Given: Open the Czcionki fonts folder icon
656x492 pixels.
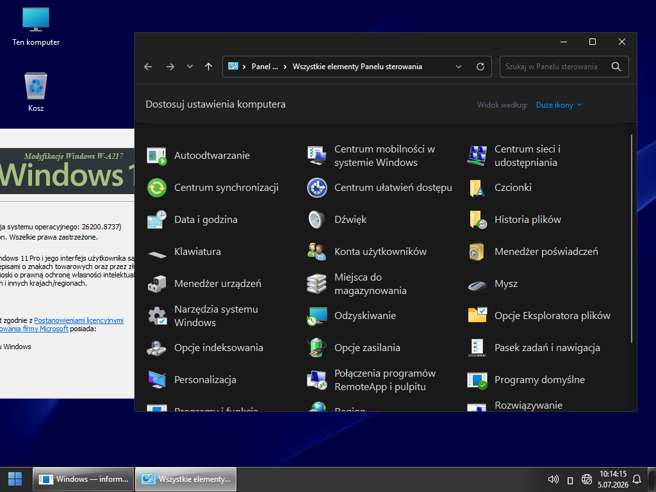Looking at the screenshot, I should 477,188.
